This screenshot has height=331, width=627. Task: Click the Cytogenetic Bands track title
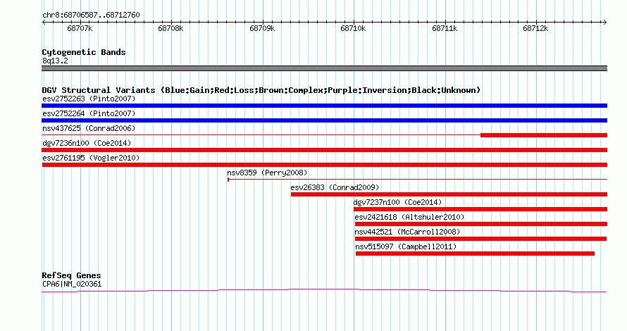pyautogui.click(x=84, y=52)
